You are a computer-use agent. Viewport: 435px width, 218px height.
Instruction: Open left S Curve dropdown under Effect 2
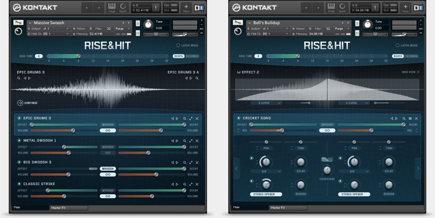click(266, 103)
